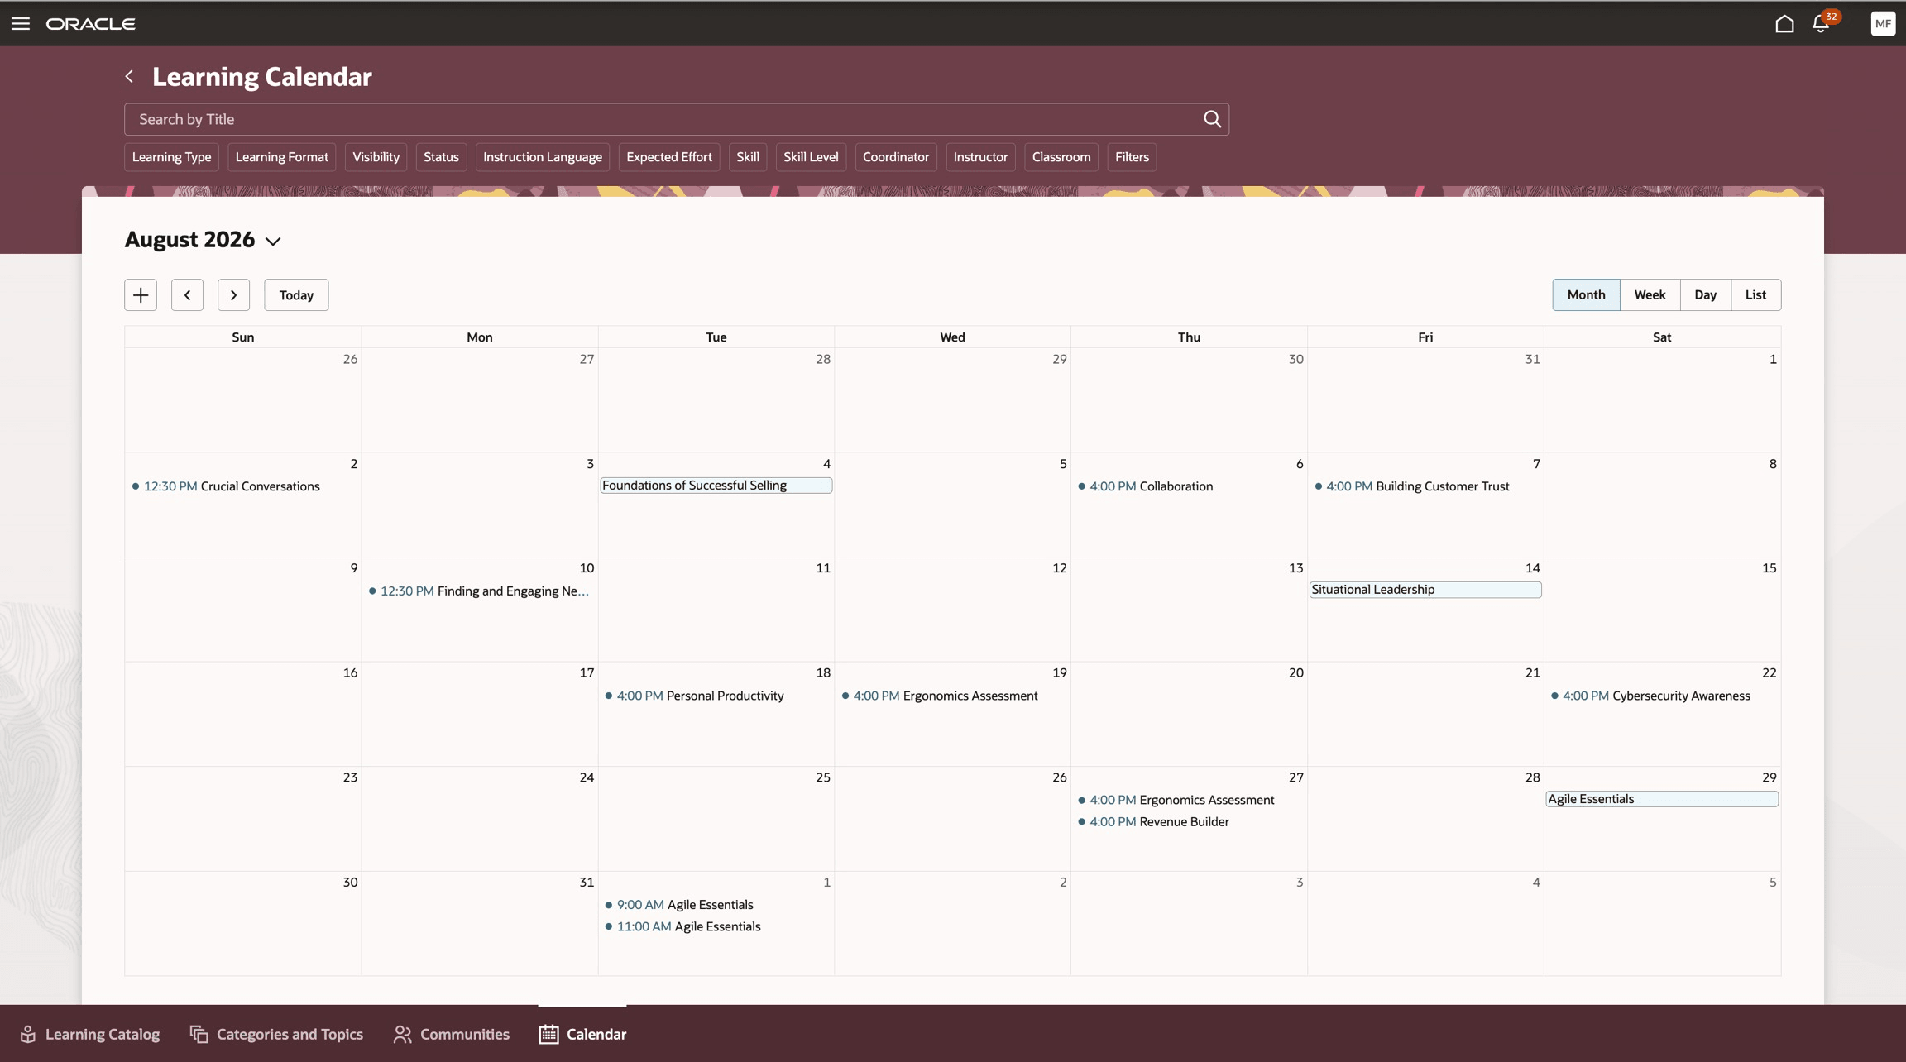
Task: Focus the Search by Title field
Action: (x=662, y=119)
